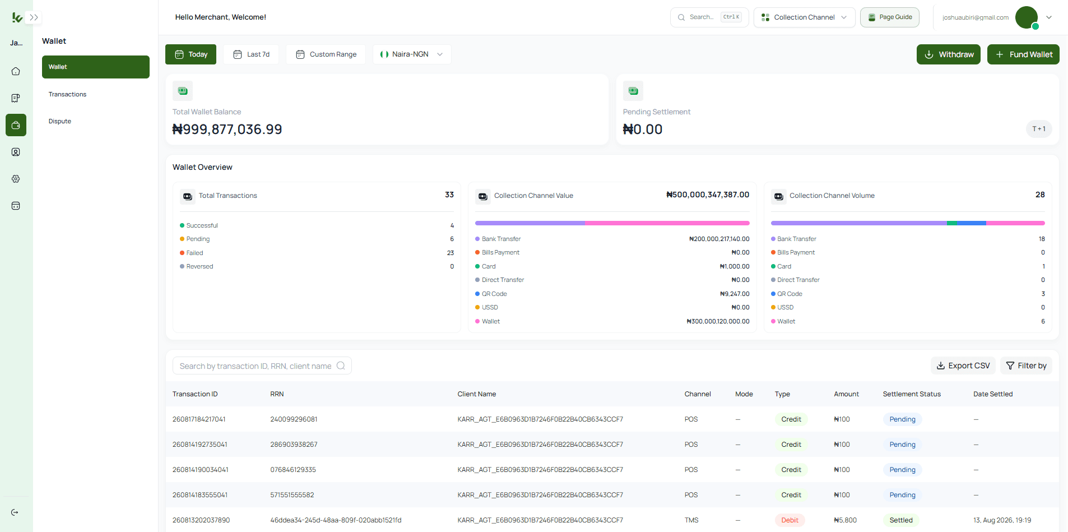Click RRN 571551555582
Screen dimensions: 1068x532
[292, 495]
